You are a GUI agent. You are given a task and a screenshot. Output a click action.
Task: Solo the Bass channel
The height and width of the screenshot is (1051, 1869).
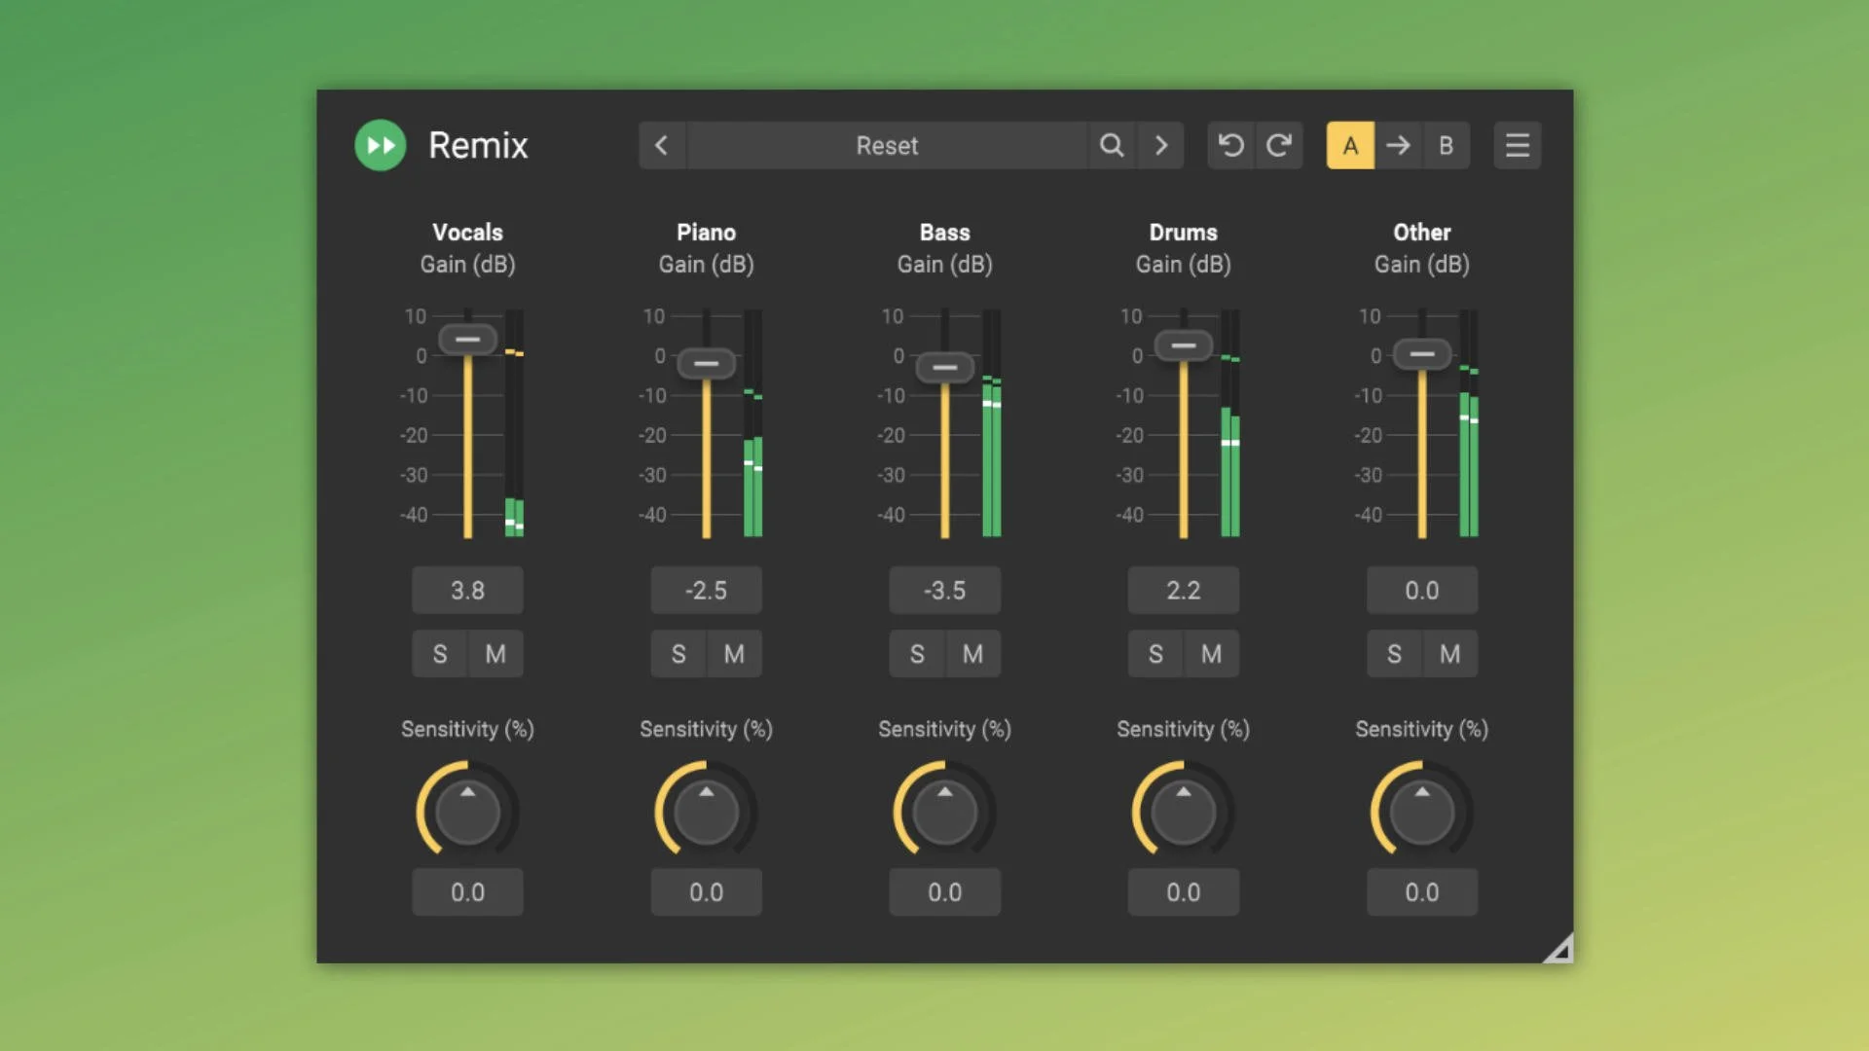click(x=916, y=654)
